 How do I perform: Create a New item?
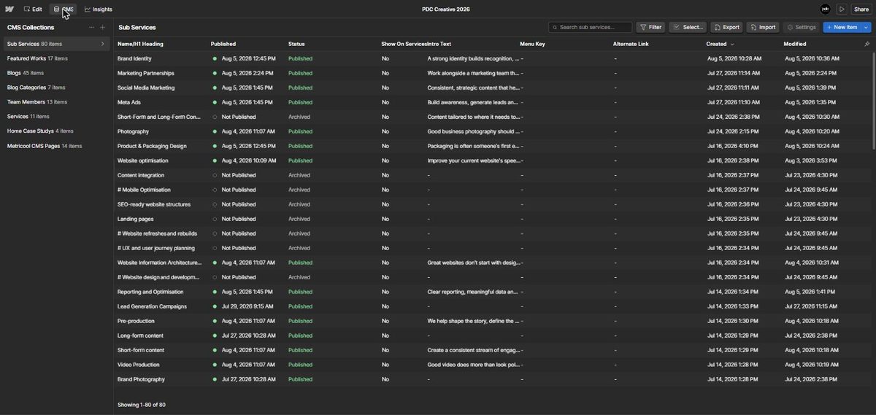[842, 27]
